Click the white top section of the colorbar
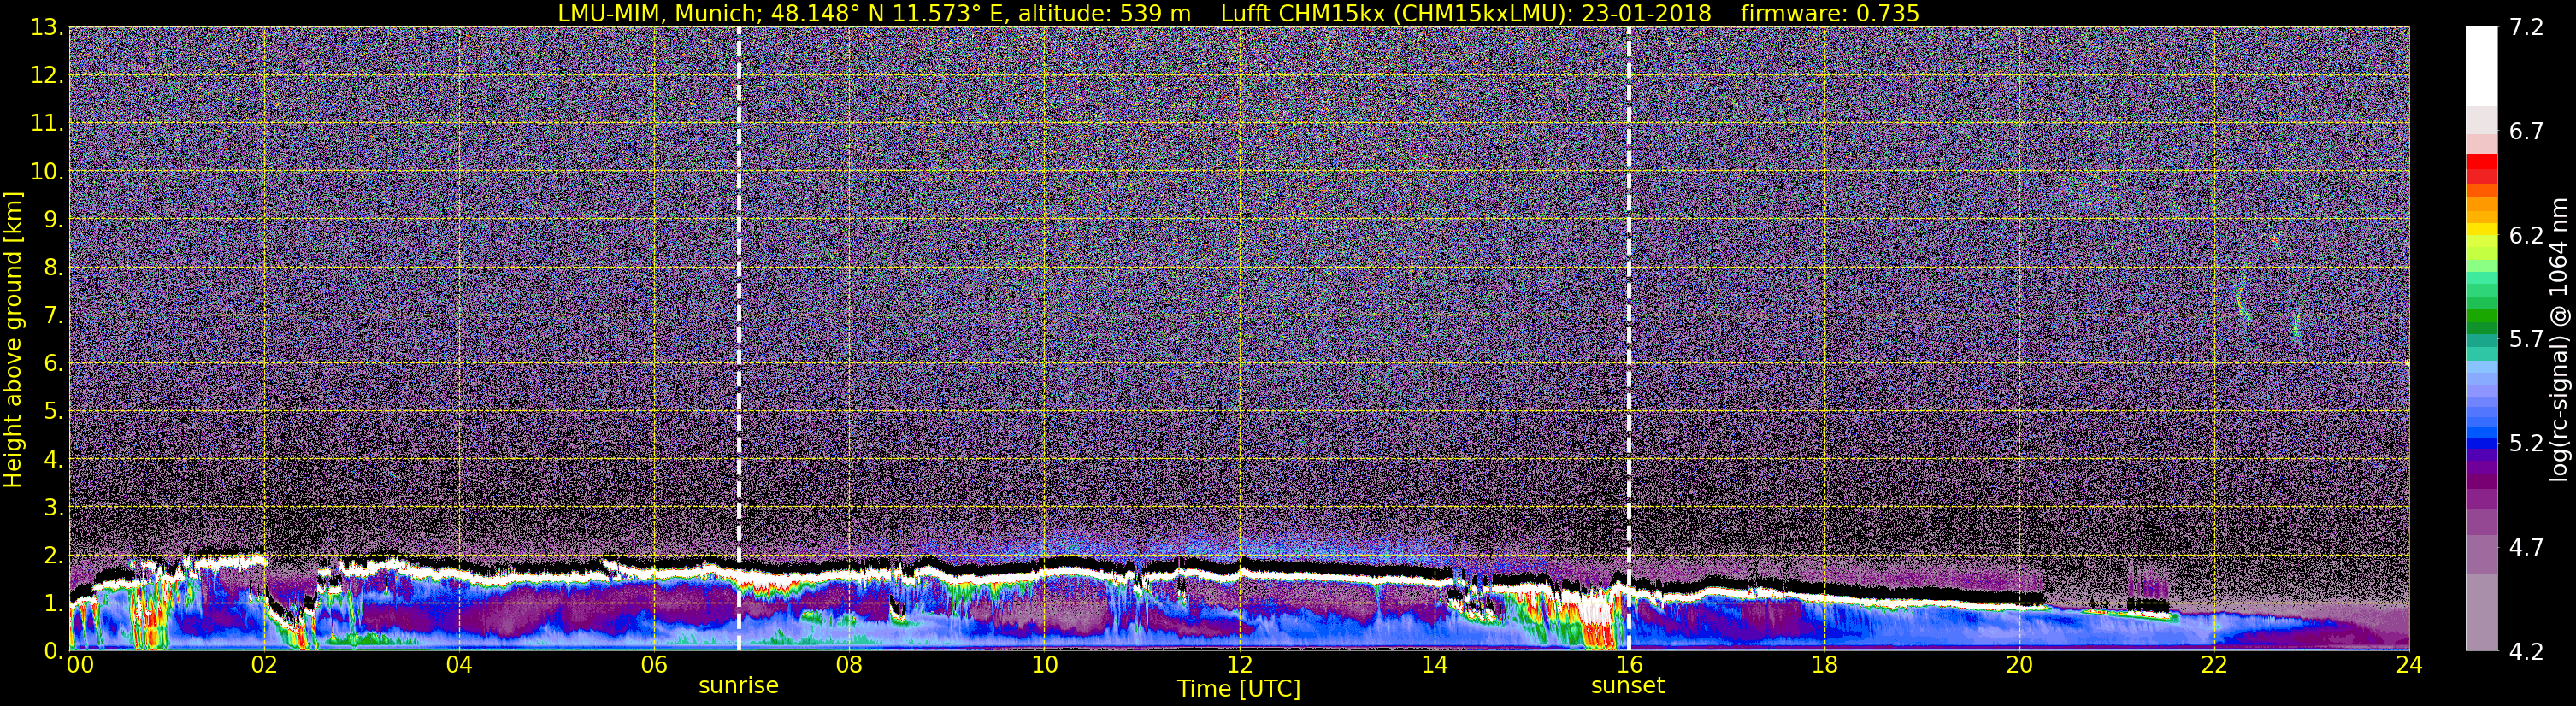Screen dimensions: 2576x706 tap(2481, 65)
